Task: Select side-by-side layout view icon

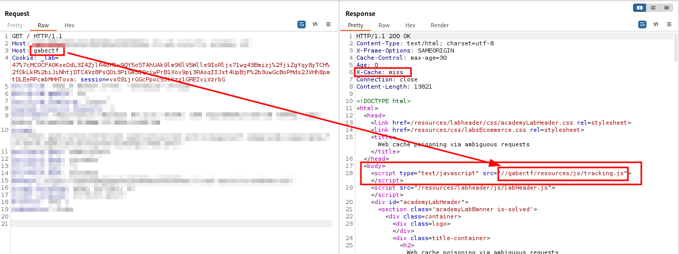Action: (640, 8)
